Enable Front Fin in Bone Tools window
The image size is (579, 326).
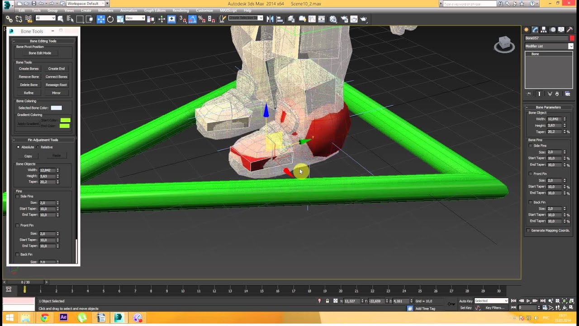click(18, 225)
